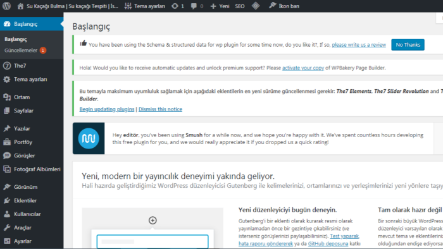443x249 pixels.
Task: Open Güncellemeler submenu item
Action: [21, 50]
